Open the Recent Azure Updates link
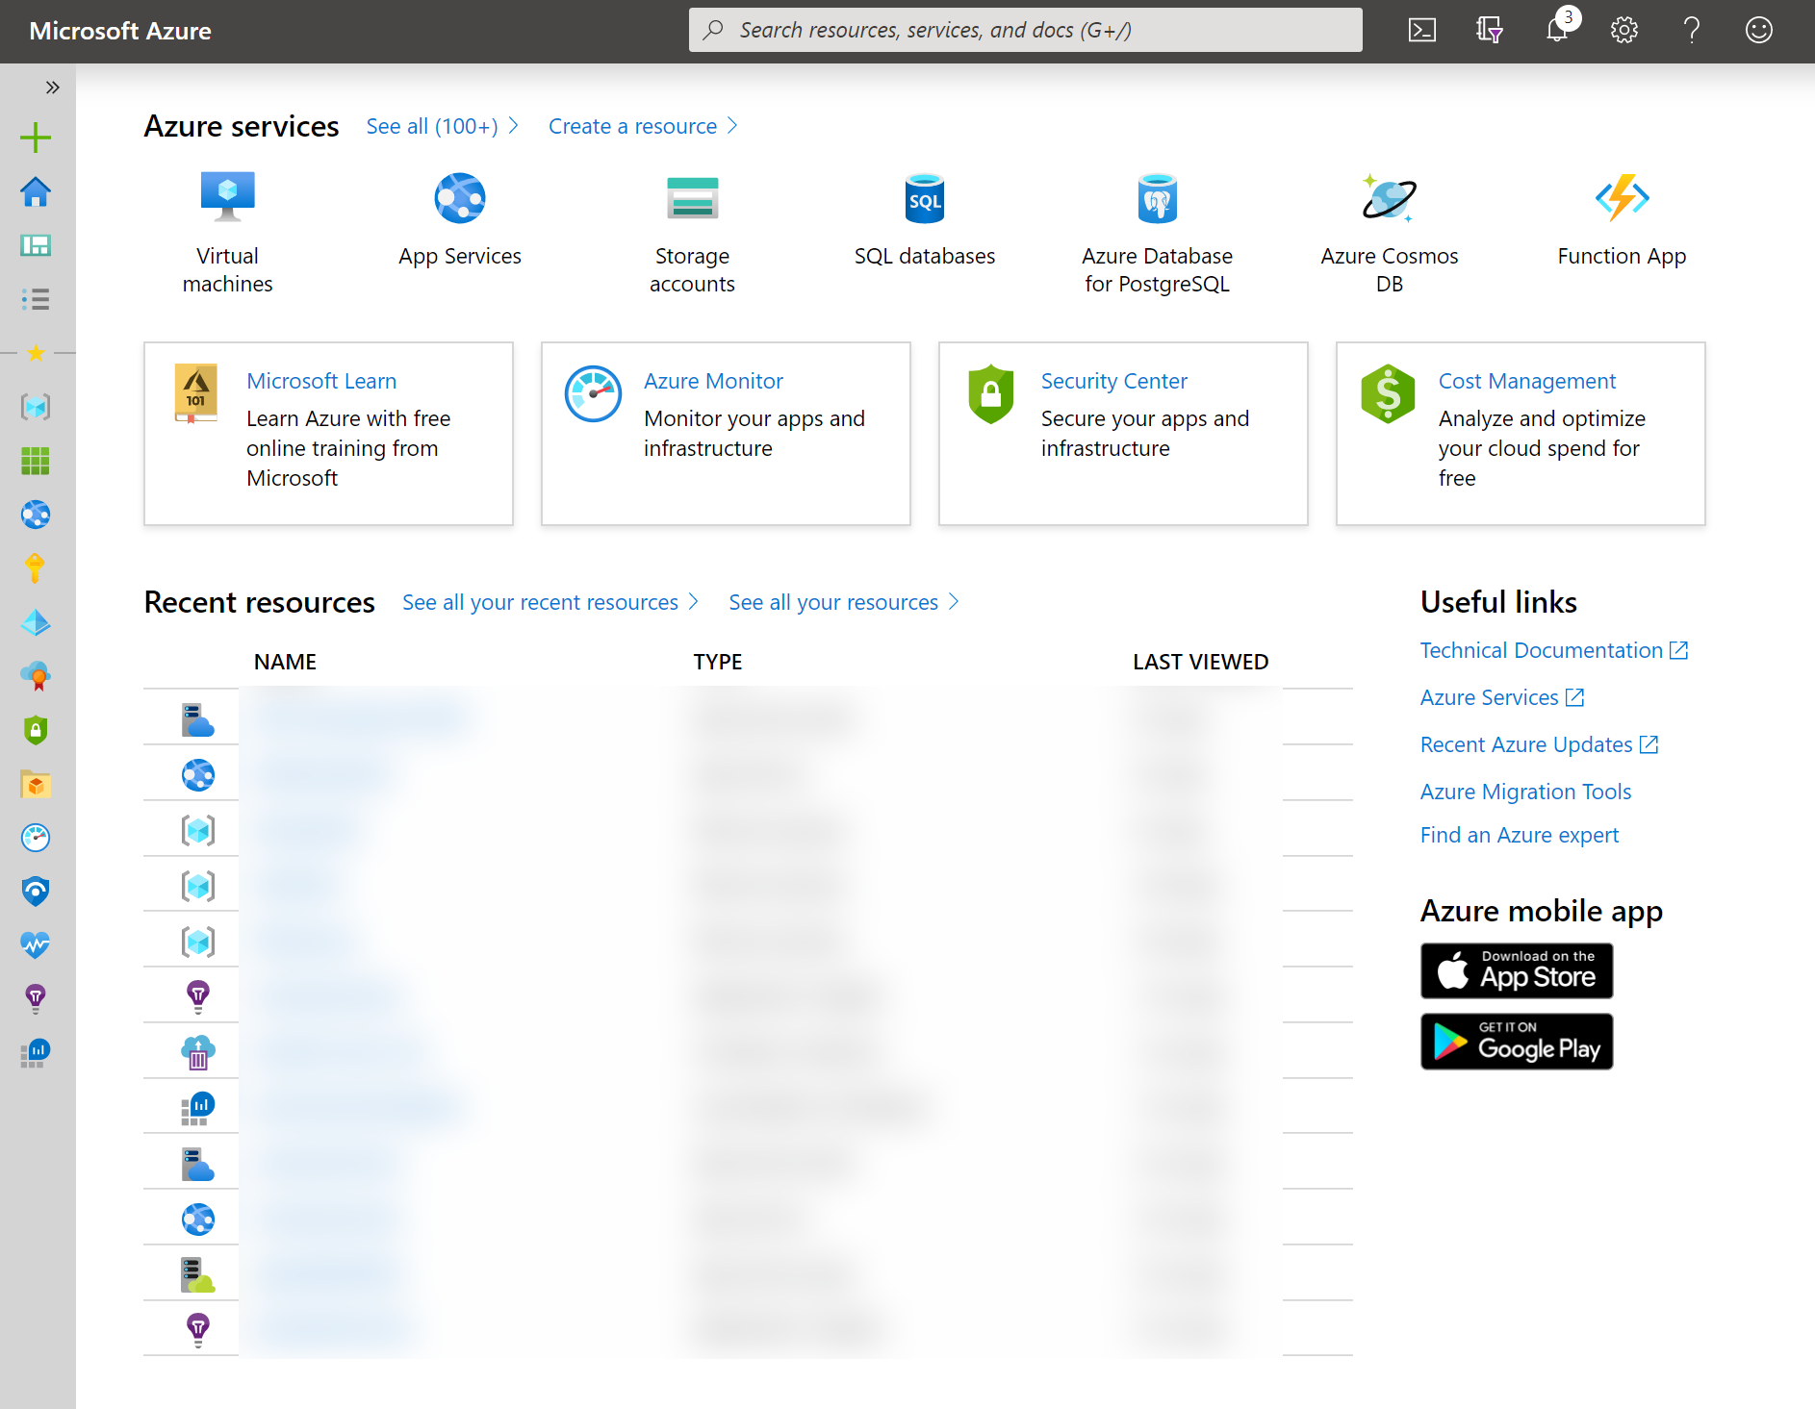Screen dimensions: 1815x1409 click(1540, 744)
